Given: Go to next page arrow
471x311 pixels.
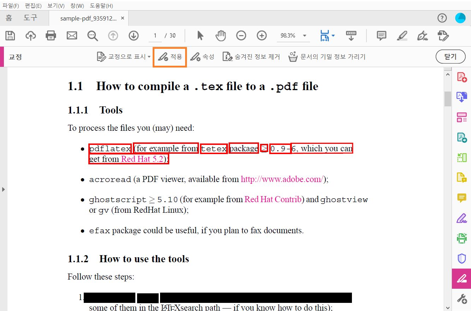Looking at the screenshot, I should coord(134,35).
